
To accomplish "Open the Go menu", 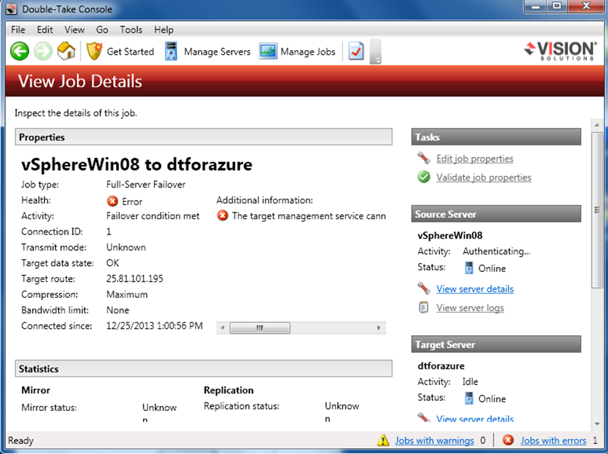I will tap(102, 30).
